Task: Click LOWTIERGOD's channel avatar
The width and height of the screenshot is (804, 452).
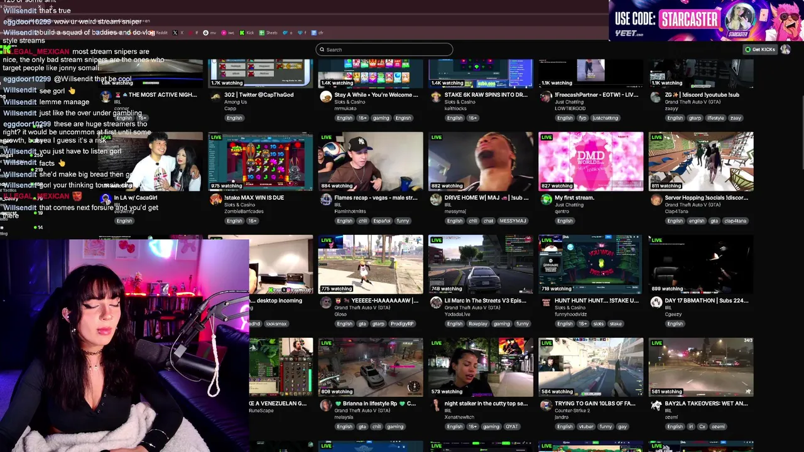Action: coord(546,97)
